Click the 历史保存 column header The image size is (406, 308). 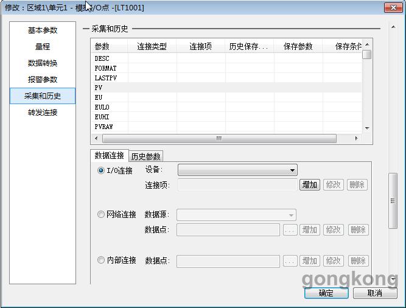click(x=250, y=47)
